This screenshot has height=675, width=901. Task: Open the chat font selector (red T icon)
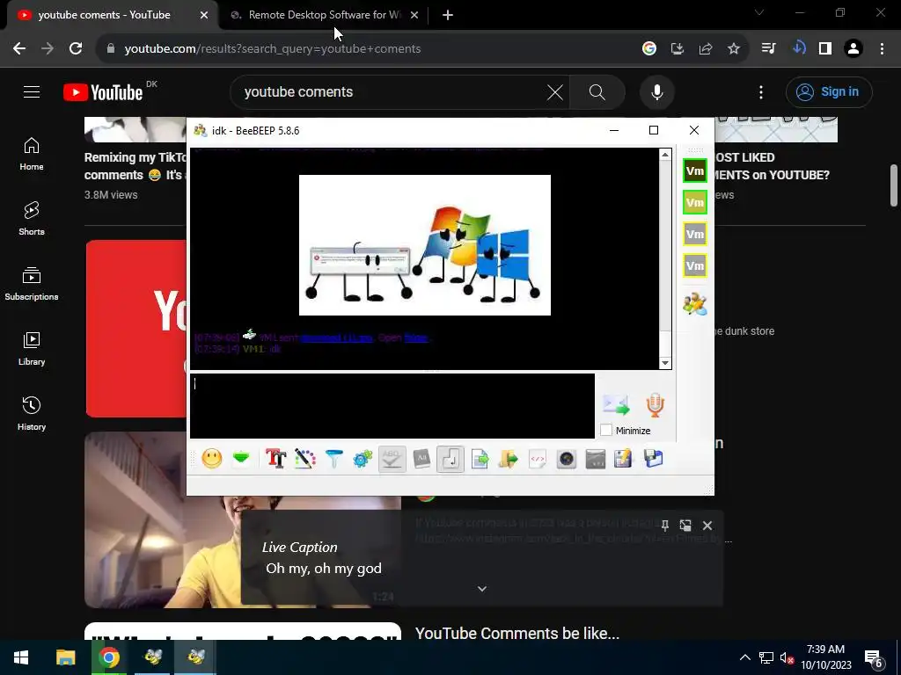[x=275, y=459]
